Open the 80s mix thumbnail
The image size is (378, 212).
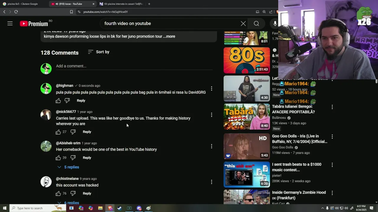pyautogui.click(x=247, y=60)
